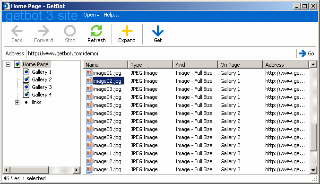Expand the links tree node

pyautogui.click(x=17, y=102)
